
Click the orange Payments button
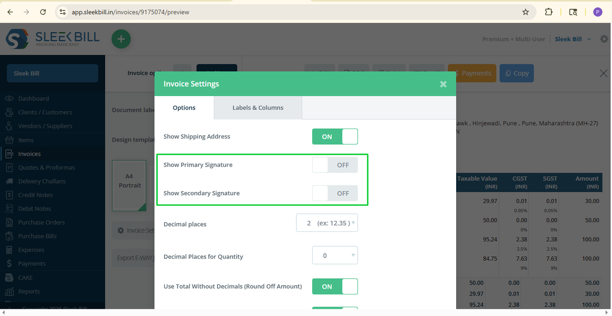coord(472,73)
